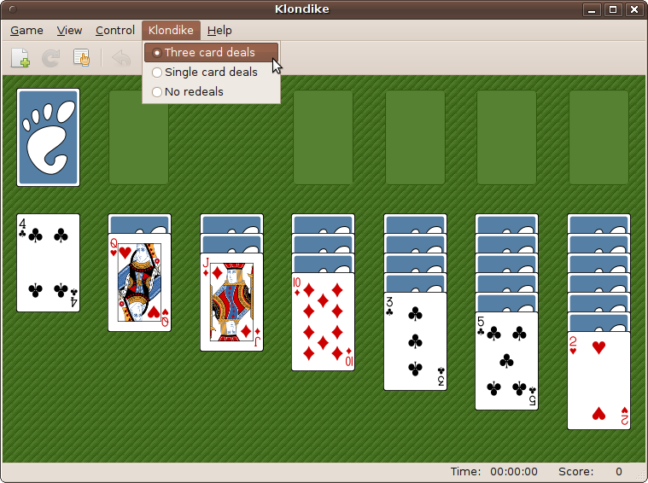
Task: Minimize the Klondike window
Action: pyautogui.click(x=592, y=9)
